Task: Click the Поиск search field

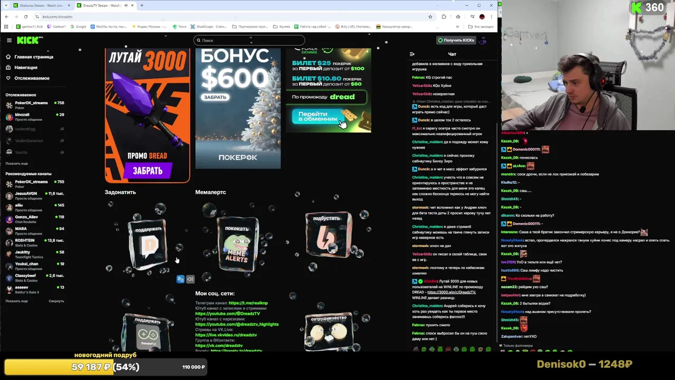Action: point(249,40)
